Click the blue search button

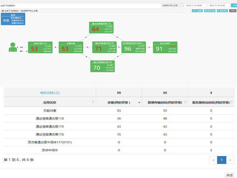(233, 5)
